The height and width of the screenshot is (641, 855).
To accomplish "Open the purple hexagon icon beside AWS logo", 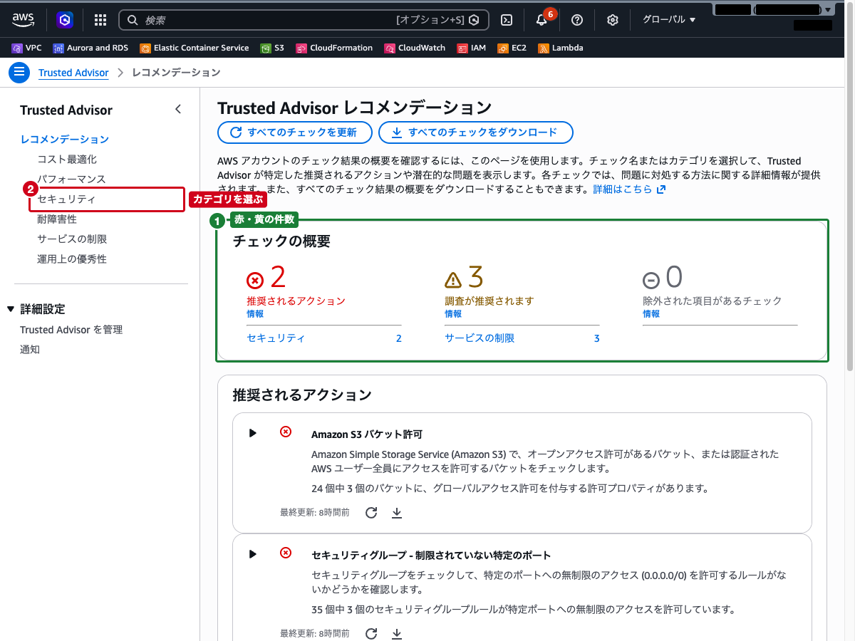I will point(65,20).
